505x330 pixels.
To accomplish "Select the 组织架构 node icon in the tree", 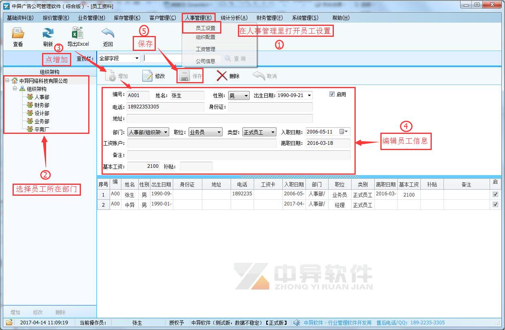I will click(x=22, y=89).
